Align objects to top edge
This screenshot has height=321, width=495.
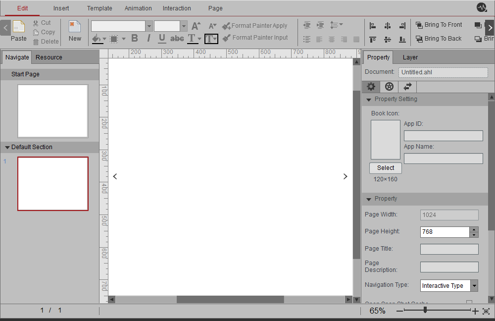click(x=373, y=40)
